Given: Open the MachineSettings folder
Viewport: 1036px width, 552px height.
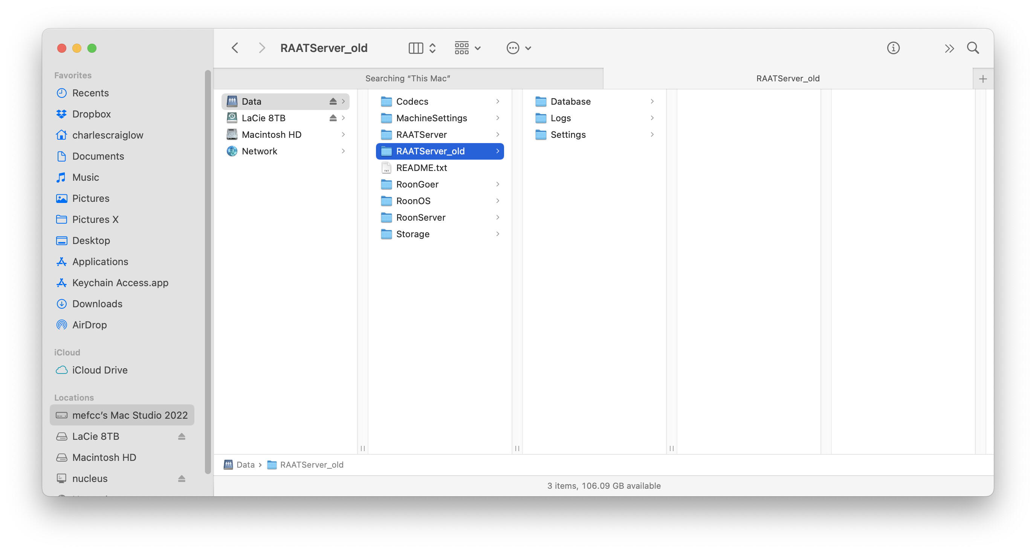Looking at the screenshot, I should 440,118.
